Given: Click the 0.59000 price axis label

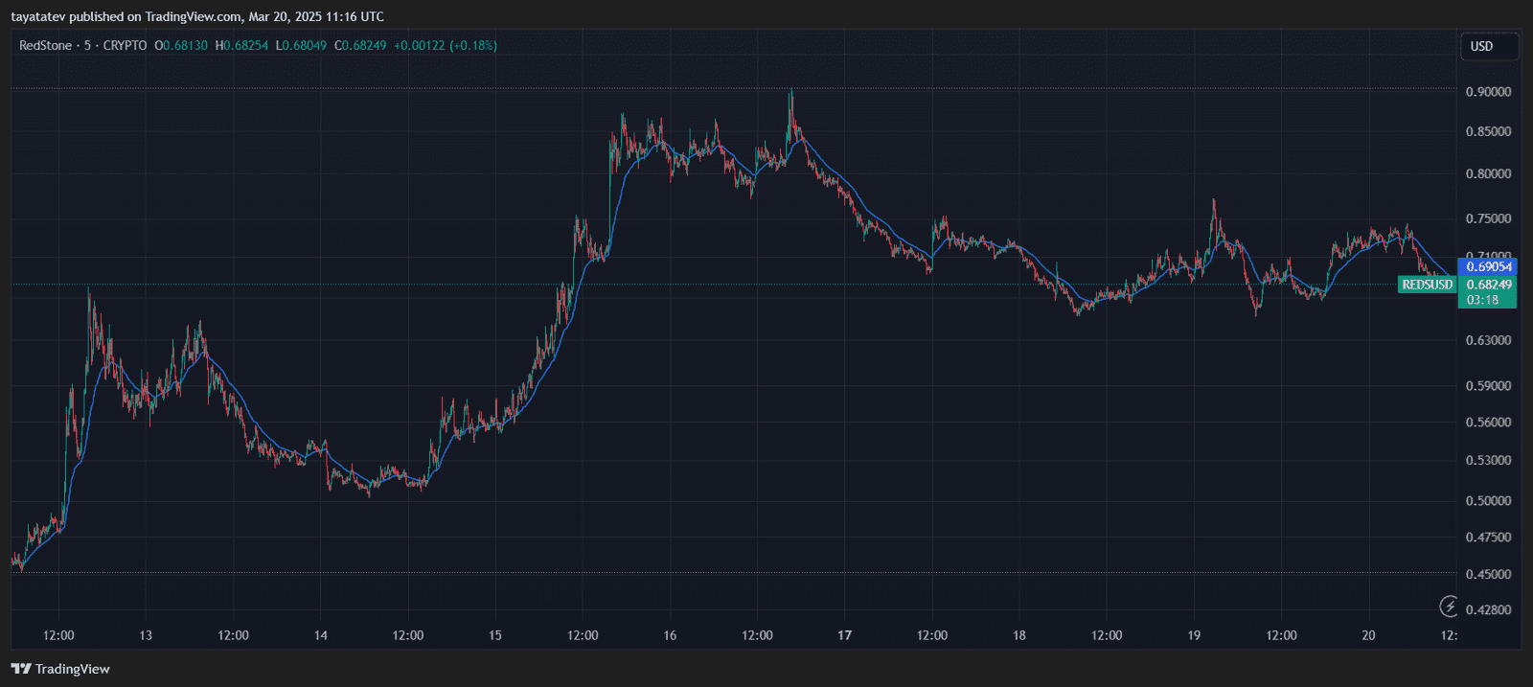Looking at the screenshot, I should pos(1488,386).
